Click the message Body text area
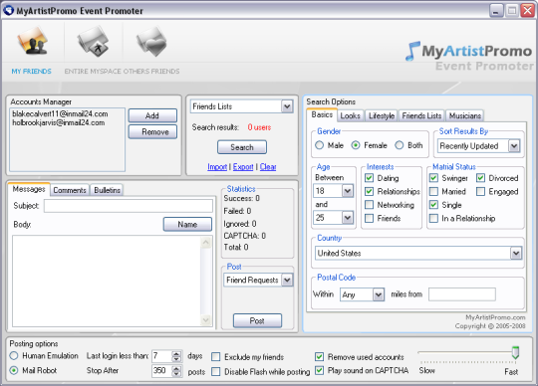 click(107, 281)
